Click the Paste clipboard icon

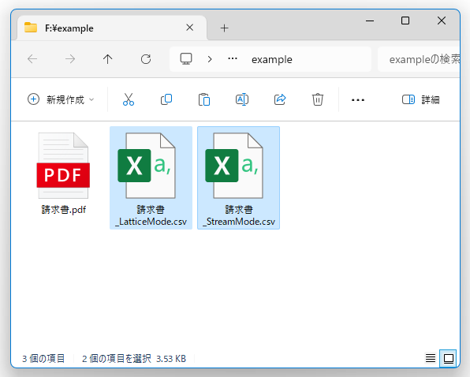[204, 99]
